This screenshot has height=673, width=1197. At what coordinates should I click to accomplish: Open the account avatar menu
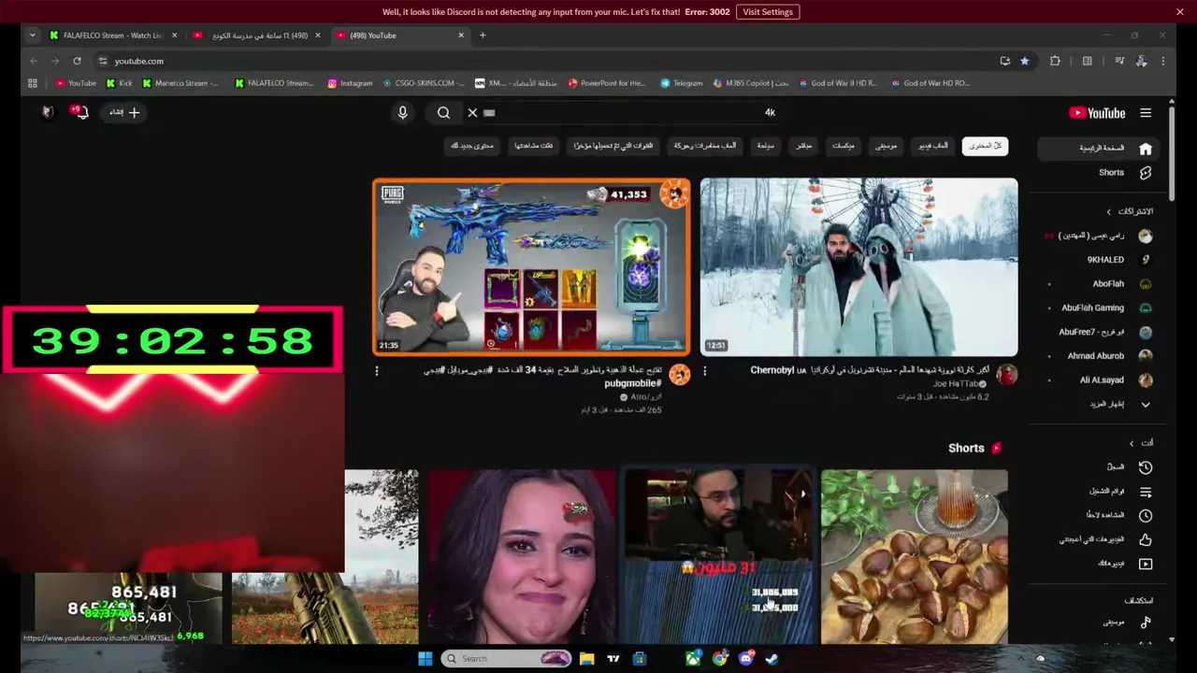click(x=48, y=112)
